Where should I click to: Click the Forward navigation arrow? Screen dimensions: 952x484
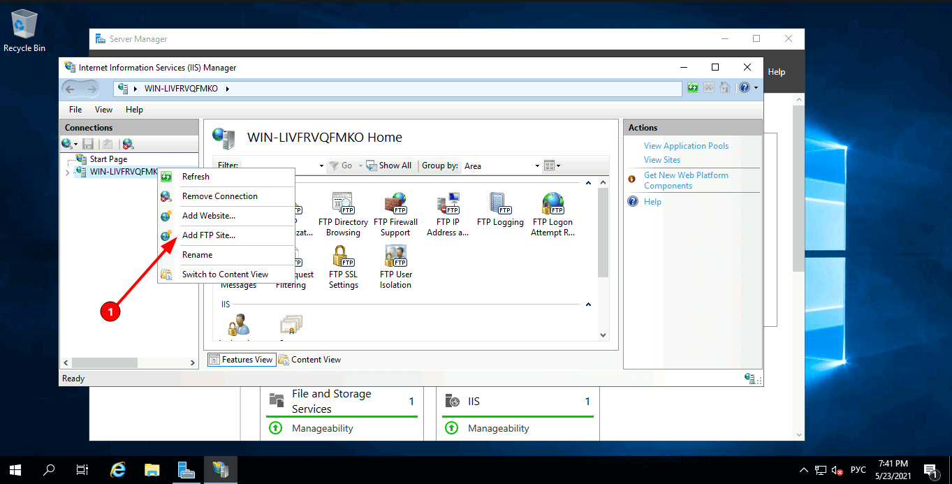(90, 89)
